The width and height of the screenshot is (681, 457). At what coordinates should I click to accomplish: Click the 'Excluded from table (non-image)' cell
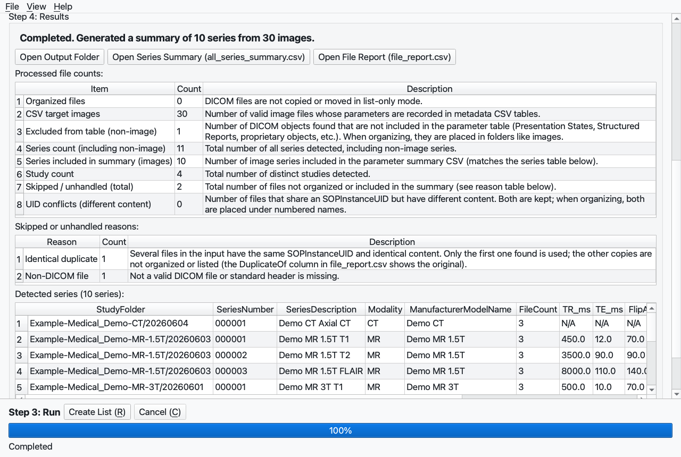pyautogui.click(x=99, y=131)
